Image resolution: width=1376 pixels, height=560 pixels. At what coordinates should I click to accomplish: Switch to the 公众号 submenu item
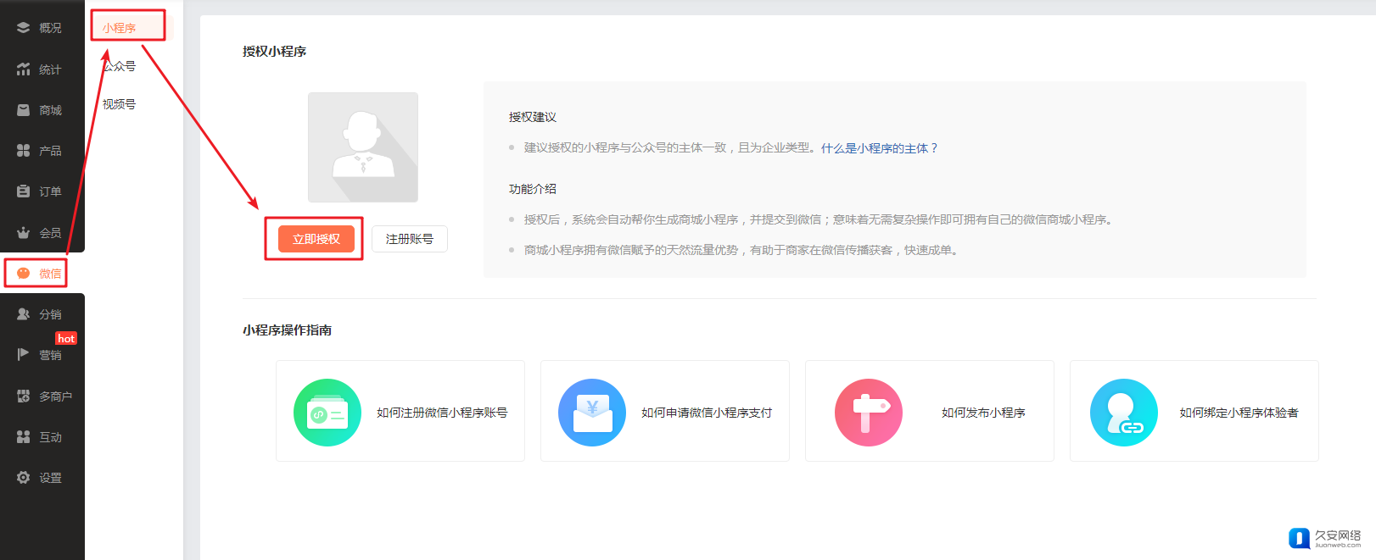(x=119, y=66)
